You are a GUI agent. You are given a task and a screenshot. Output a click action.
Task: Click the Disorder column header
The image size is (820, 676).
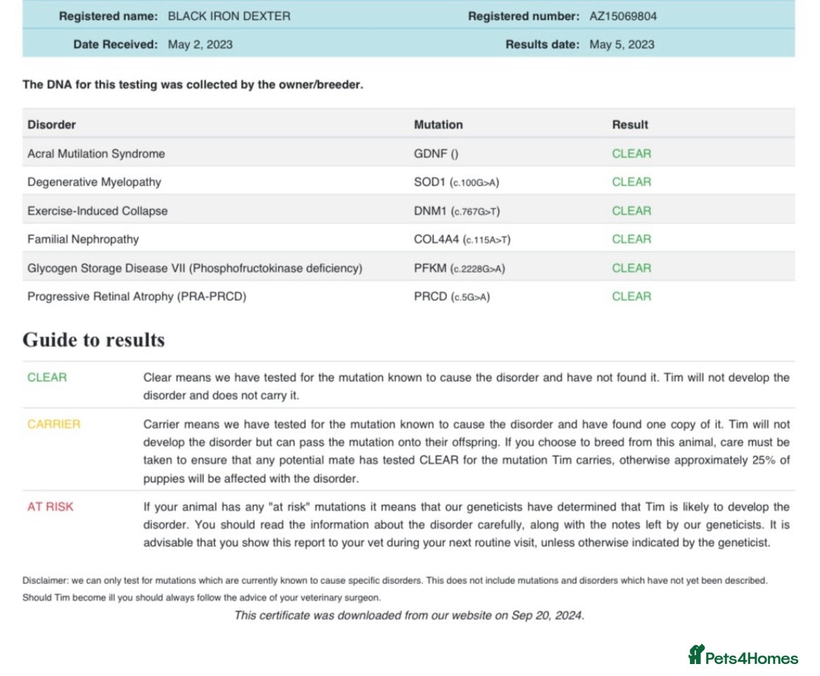coord(52,125)
